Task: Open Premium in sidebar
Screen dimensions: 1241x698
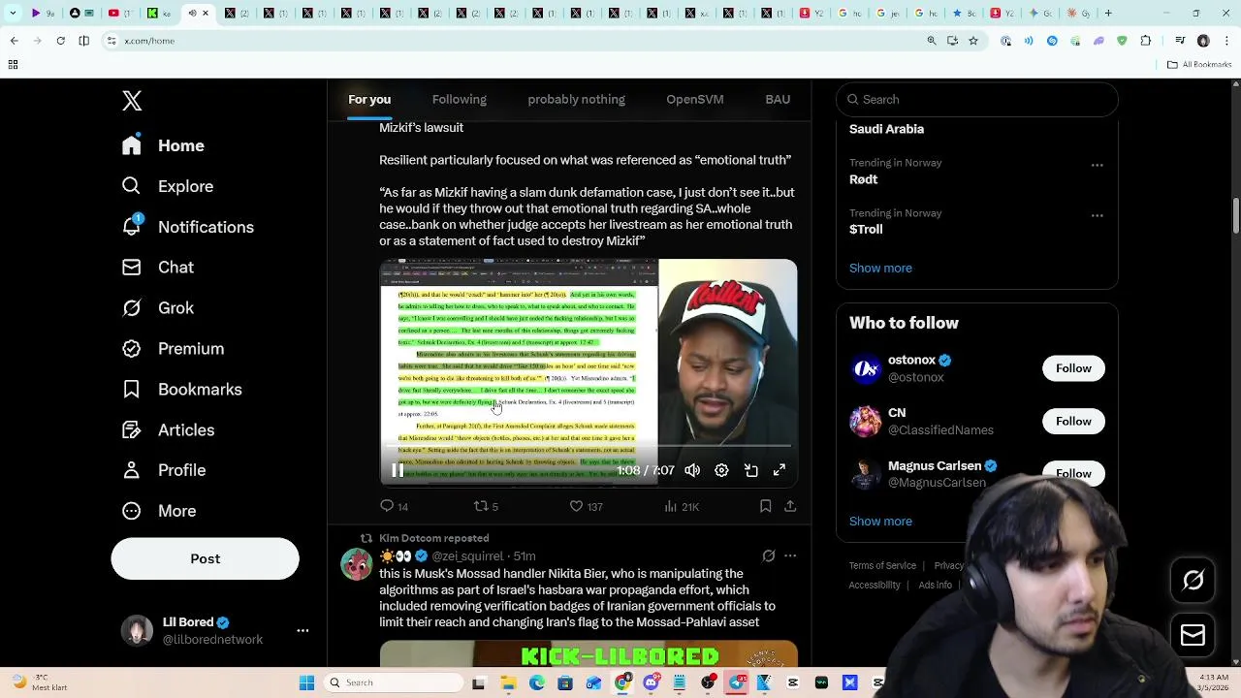Action: pyautogui.click(x=173, y=349)
